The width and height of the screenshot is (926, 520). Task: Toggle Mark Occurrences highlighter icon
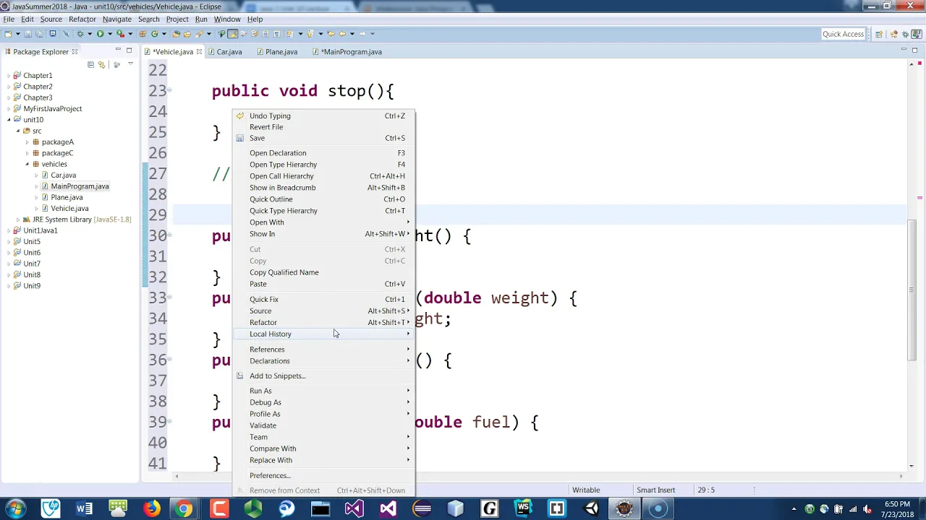pos(232,34)
